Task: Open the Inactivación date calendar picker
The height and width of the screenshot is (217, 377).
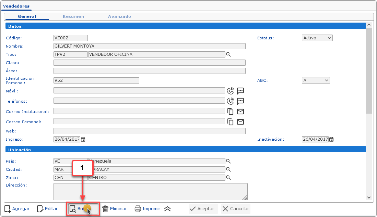Action: pyautogui.click(x=331, y=139)
